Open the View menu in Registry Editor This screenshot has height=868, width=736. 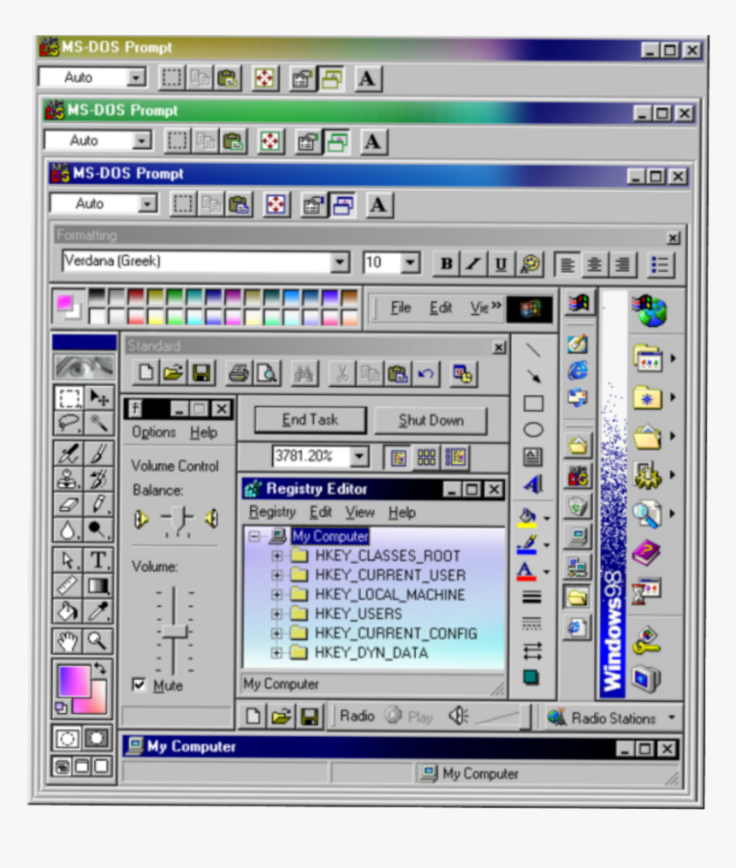[x=360, y=513]
